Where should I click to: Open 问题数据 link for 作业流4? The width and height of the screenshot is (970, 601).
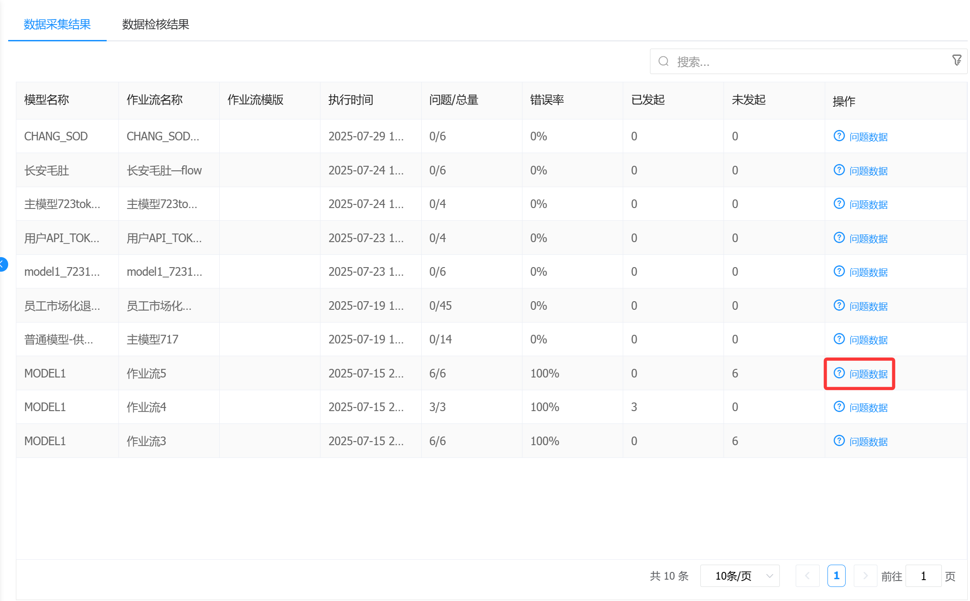tap(868, 407)
